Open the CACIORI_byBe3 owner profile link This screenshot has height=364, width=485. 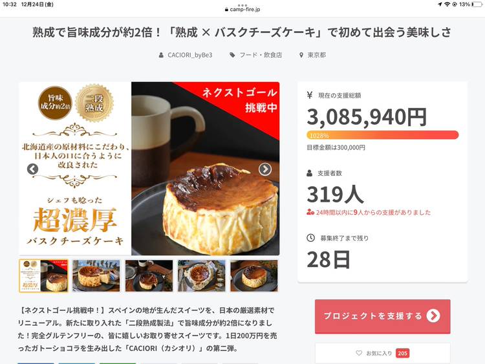coord(189,55)
